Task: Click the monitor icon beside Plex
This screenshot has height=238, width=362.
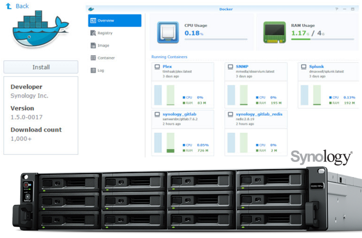Action: pyautogui.click(x=157, y=67)
